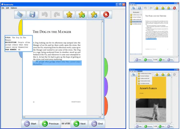
Task: Click the sidebar horizontal scrollbar under the Bookmarks list
Action: click(x=136, y=54)
